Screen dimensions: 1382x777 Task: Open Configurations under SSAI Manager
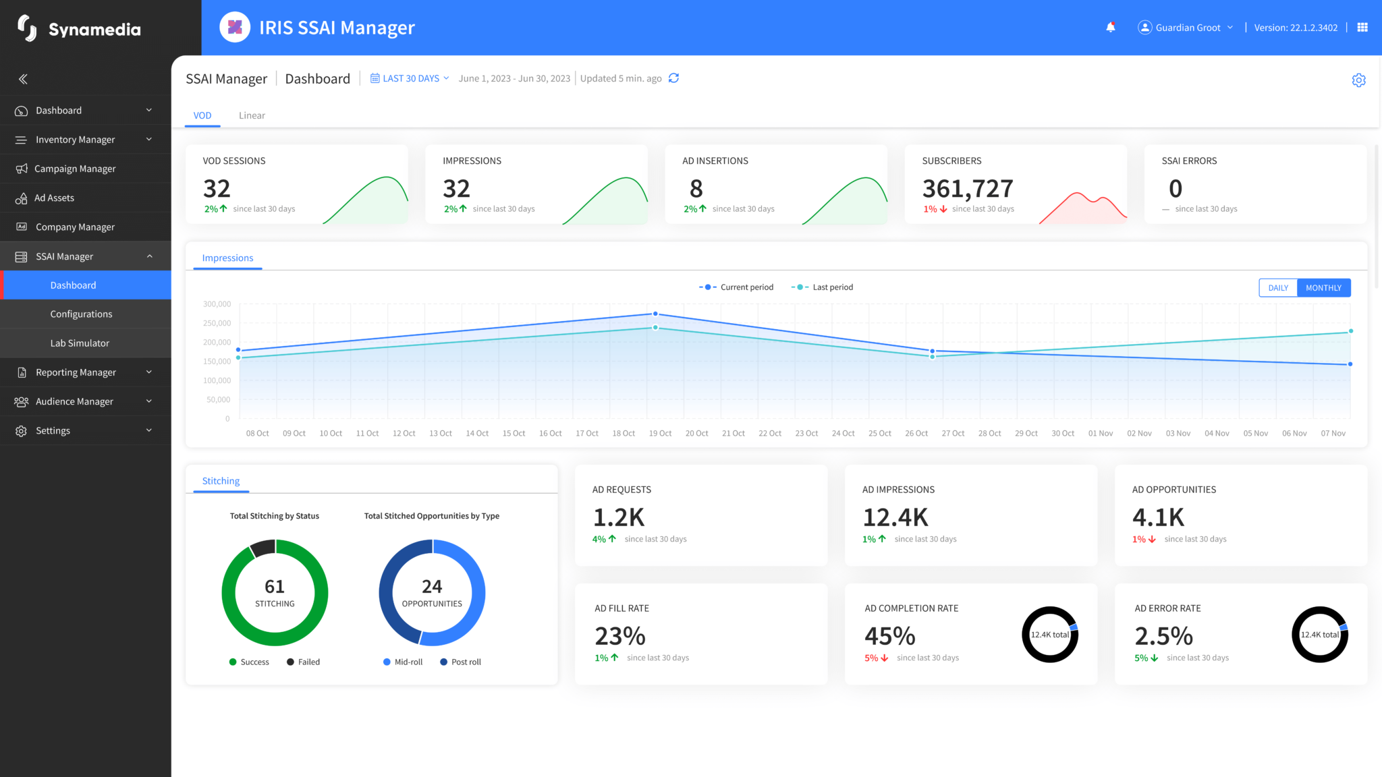(81, 314)
